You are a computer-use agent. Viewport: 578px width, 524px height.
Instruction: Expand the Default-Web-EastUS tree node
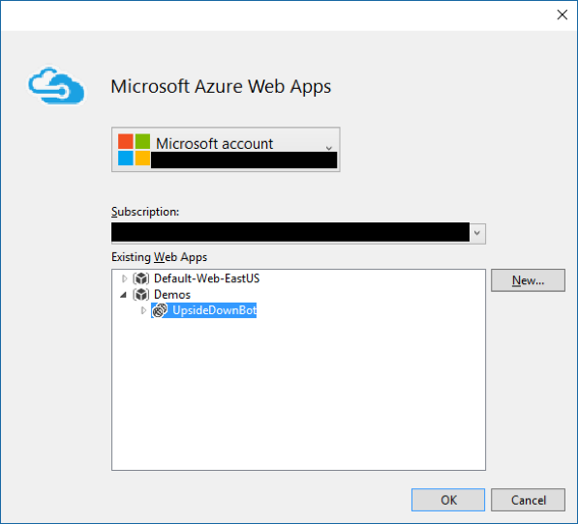124,278
